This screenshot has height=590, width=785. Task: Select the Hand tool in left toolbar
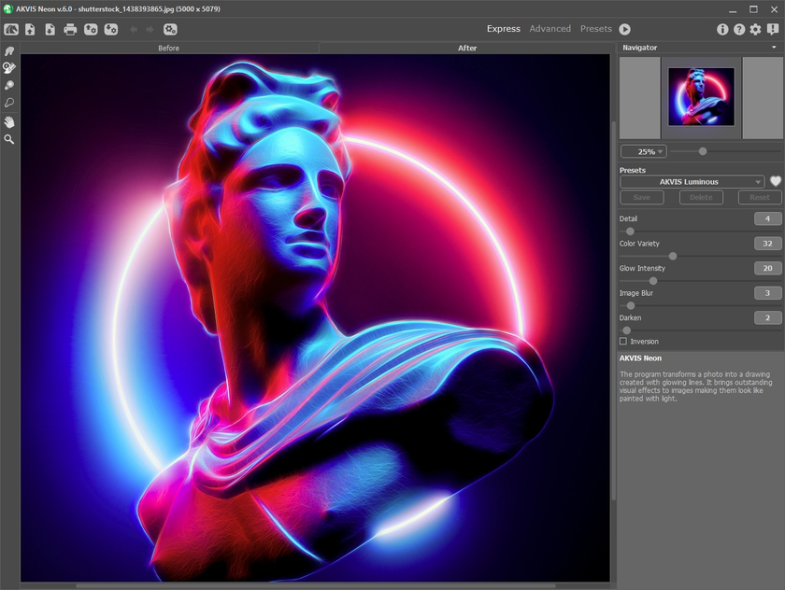(9, 122)
